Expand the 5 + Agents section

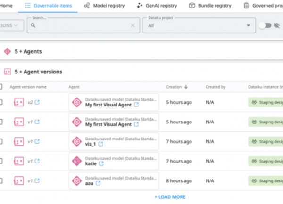(x=28, y=51)
